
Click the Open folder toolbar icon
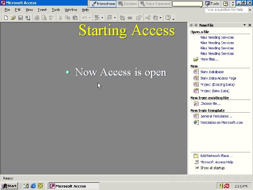tap(13, 18)
